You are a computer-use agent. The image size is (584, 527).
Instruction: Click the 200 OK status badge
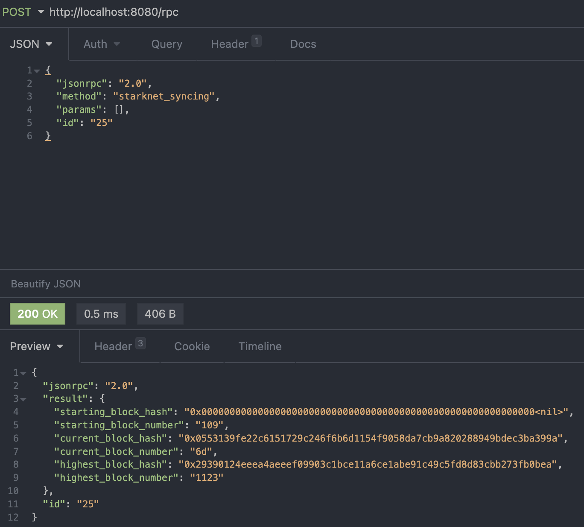click(x=38, y=314)
